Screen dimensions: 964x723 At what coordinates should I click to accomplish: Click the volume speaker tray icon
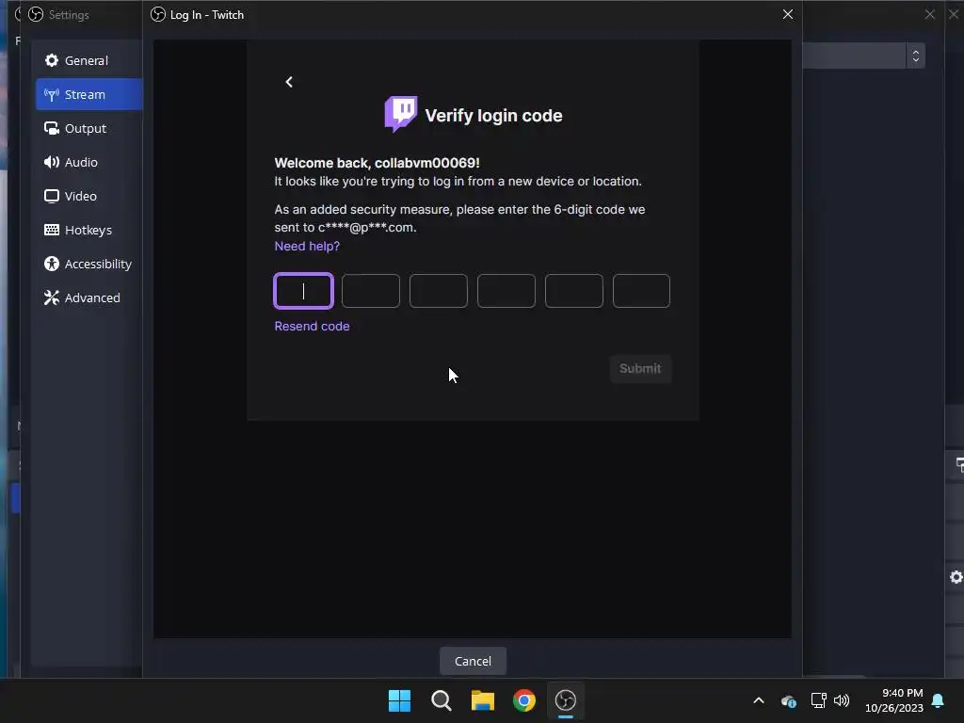pos(842,700)
